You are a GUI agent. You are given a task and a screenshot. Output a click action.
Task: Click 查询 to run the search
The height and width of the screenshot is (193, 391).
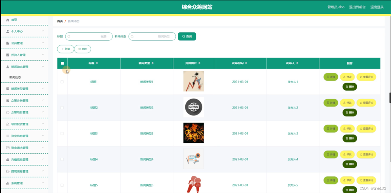point(187,36)
